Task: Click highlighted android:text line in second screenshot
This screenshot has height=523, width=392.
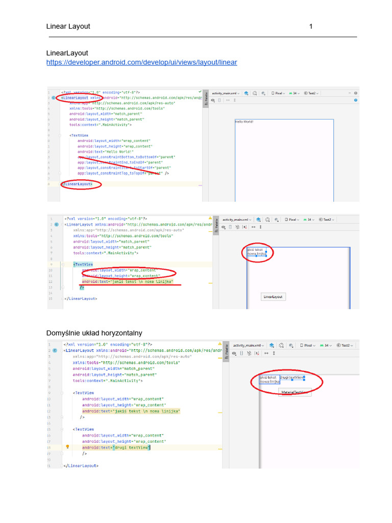Action: pos(128,281)
